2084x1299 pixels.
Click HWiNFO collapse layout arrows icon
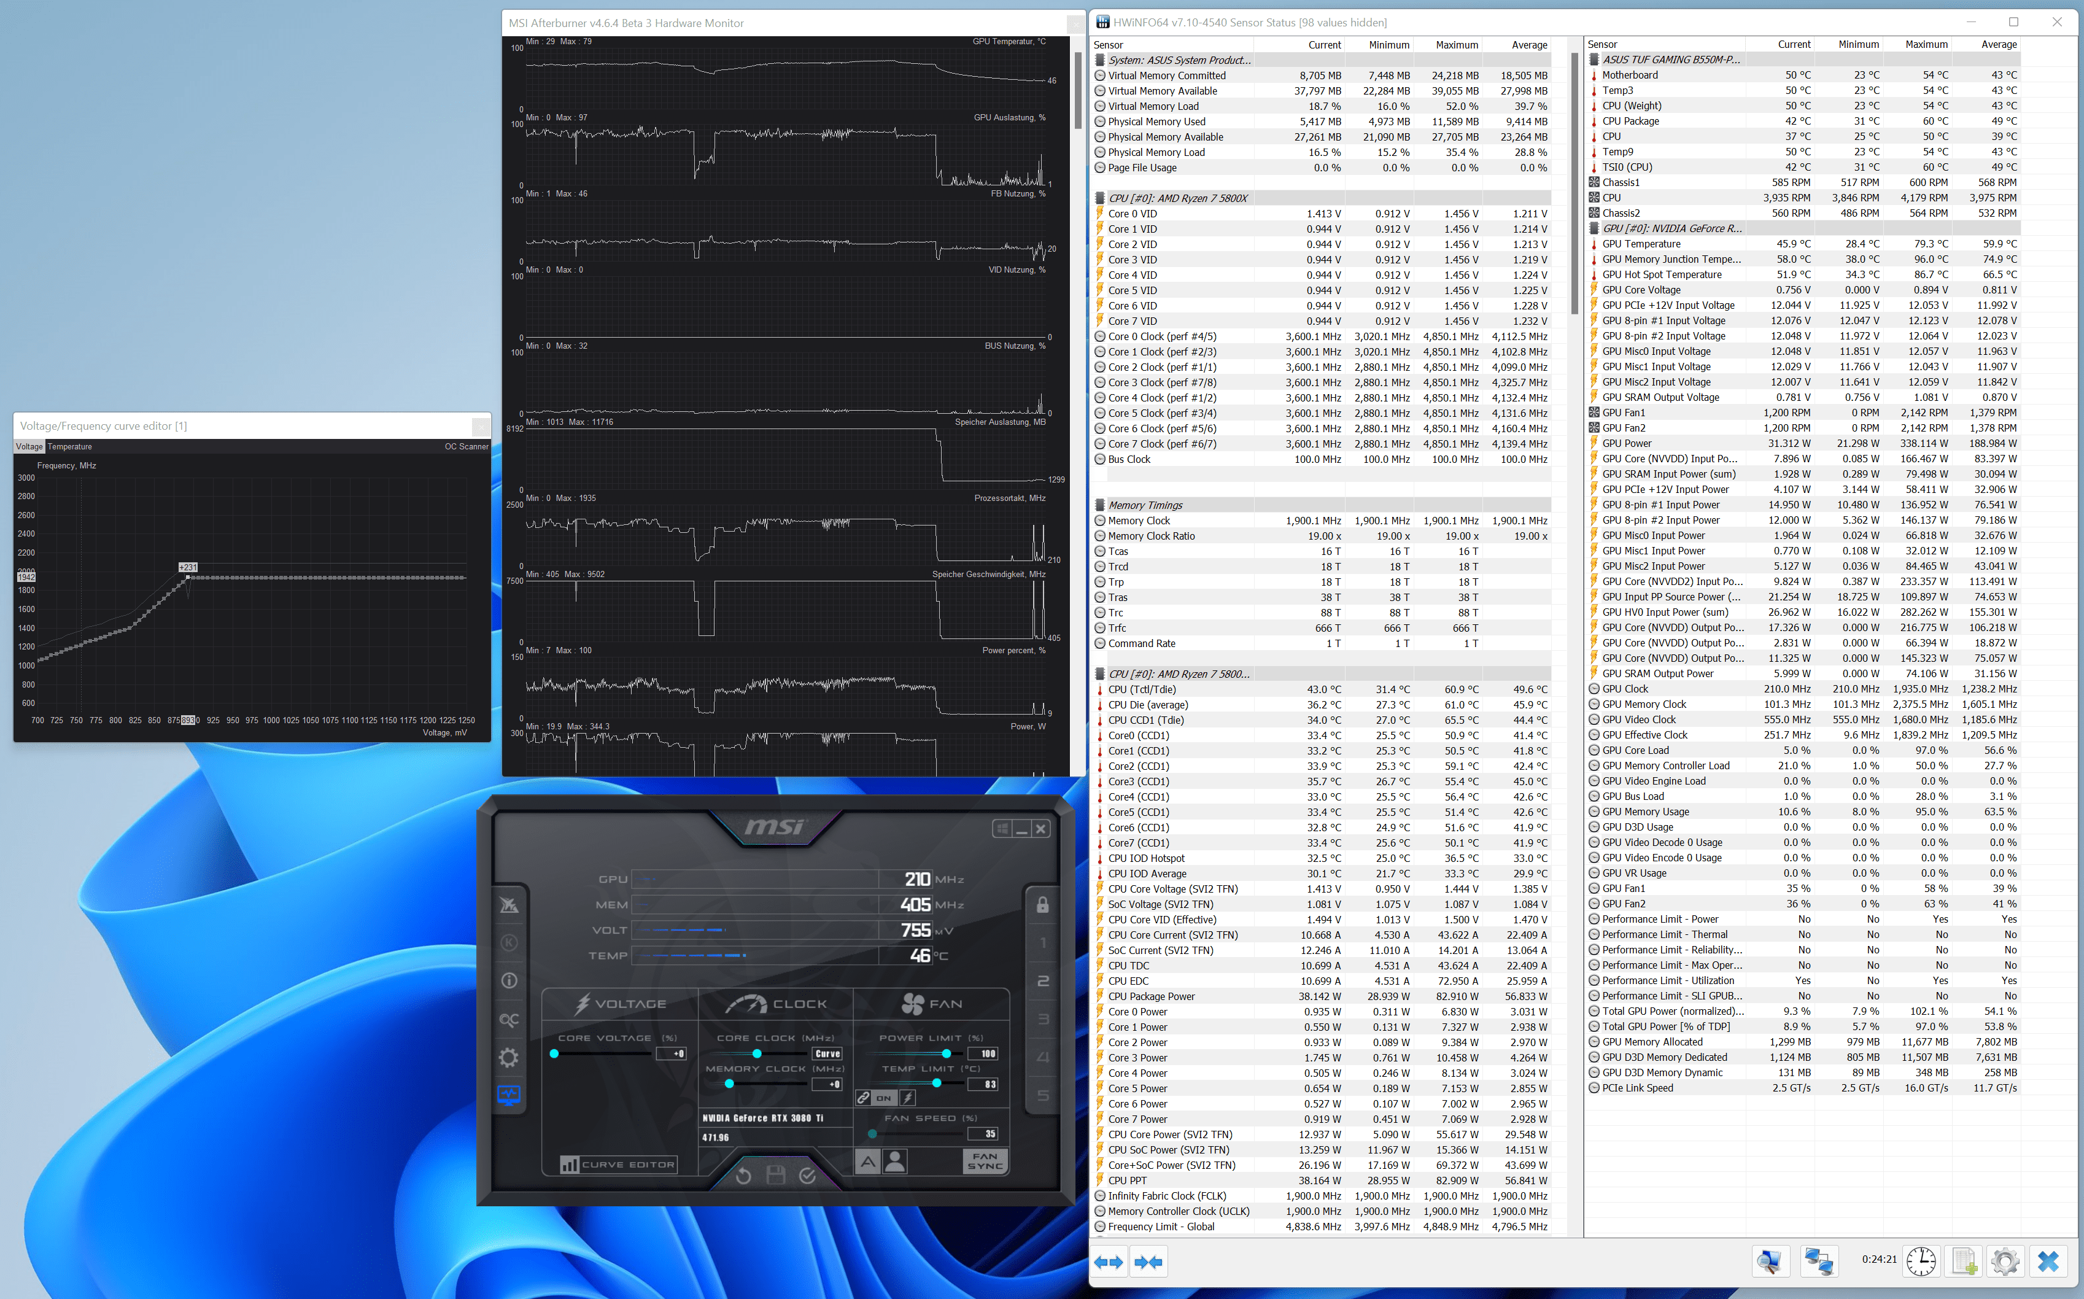(x=1149, y=1261)
